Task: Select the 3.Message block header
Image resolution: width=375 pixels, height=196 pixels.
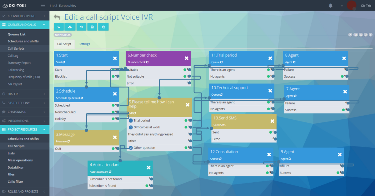Action: pyautogui.click(x=81, y=135)
